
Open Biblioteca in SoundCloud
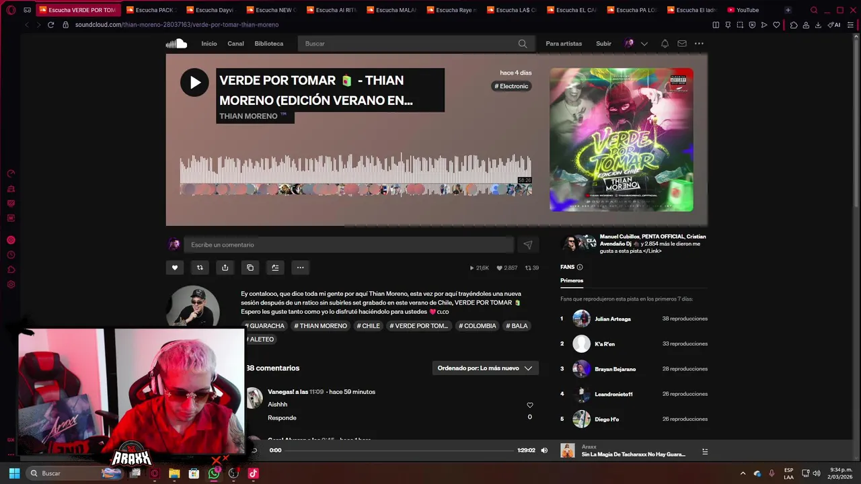coord(269,44)
